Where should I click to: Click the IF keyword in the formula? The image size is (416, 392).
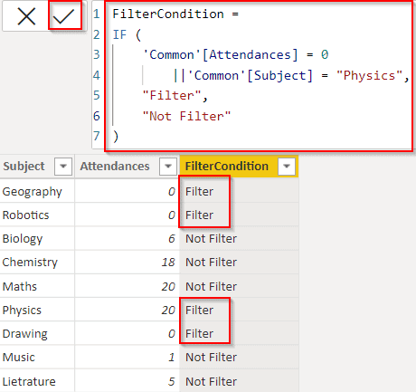point(119,34)
